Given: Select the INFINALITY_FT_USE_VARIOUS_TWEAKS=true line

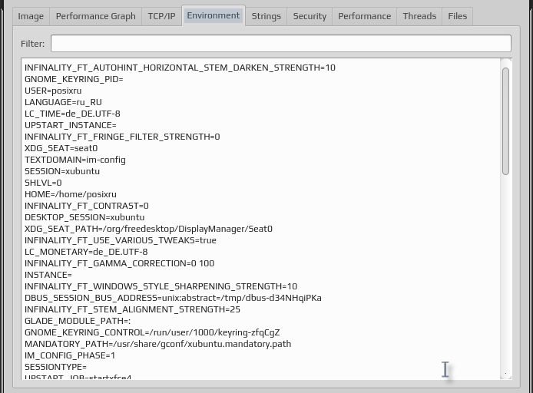Looking at the screenshot, I should pyautogui.click(x=121, y=240).
